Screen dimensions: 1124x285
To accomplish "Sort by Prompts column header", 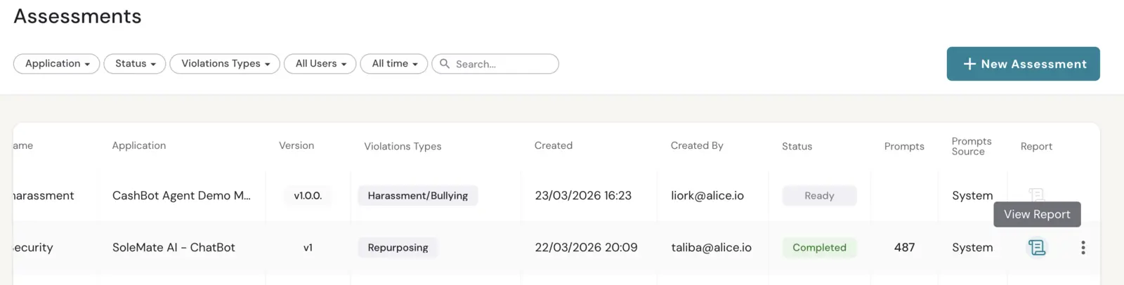I will pyautogui.click(x=904, y=146).
